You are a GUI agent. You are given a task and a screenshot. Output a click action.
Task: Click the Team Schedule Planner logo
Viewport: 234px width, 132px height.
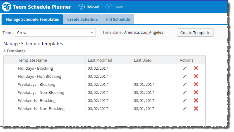[x=7, y=7]
